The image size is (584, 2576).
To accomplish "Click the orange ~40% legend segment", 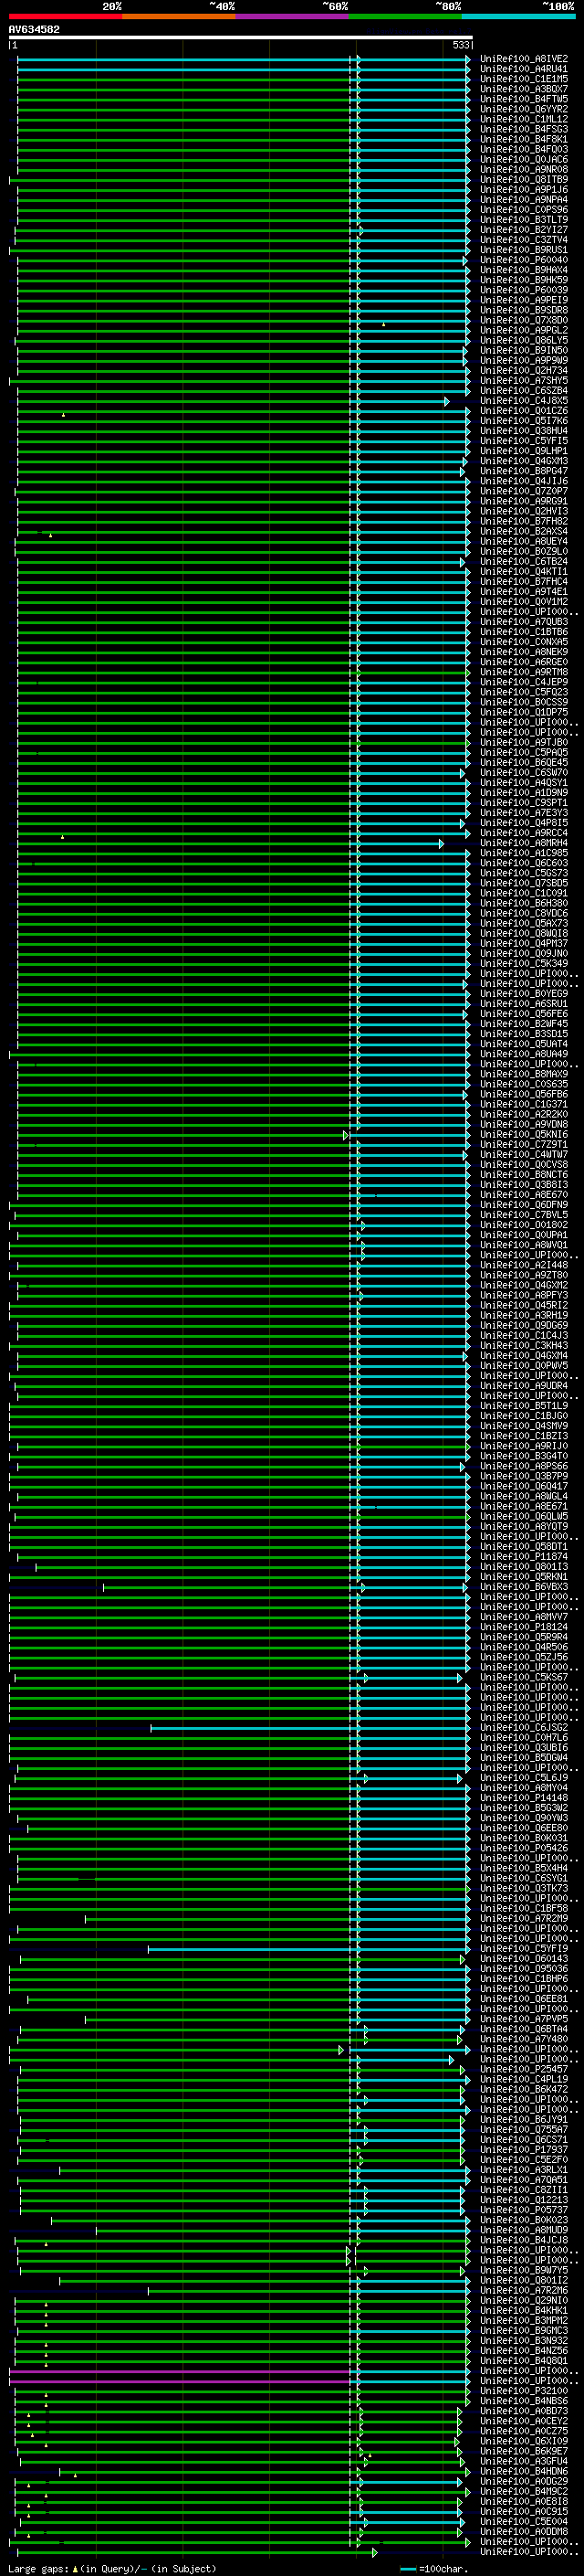I will 179,16.
